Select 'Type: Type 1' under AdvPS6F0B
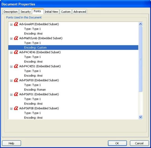Viewport: 151px width, 148px height. click(32, 113)
